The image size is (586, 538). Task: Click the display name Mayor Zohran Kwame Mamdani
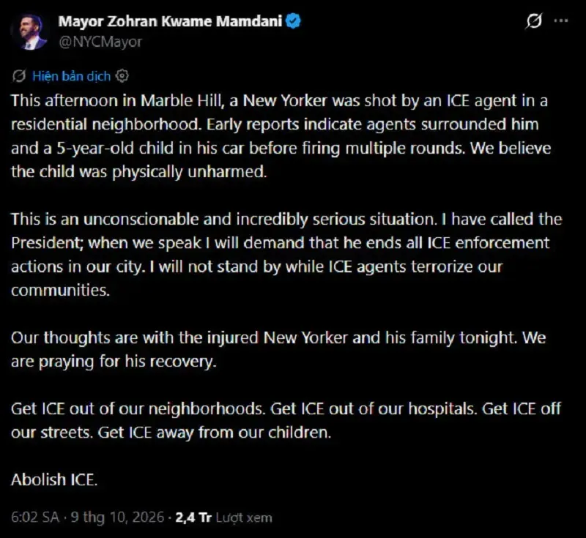170,21
